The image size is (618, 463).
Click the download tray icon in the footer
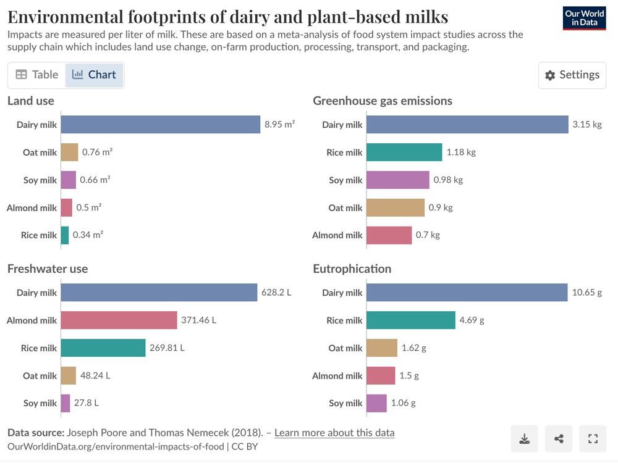click(x=525, y=438)
